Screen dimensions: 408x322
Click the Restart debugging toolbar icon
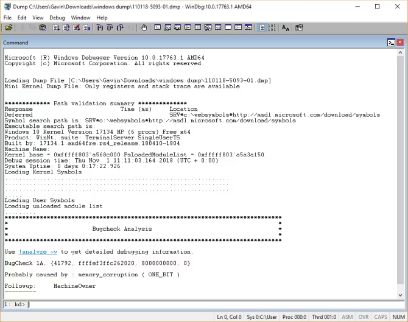pyautogui.click(x=66, y=27)
